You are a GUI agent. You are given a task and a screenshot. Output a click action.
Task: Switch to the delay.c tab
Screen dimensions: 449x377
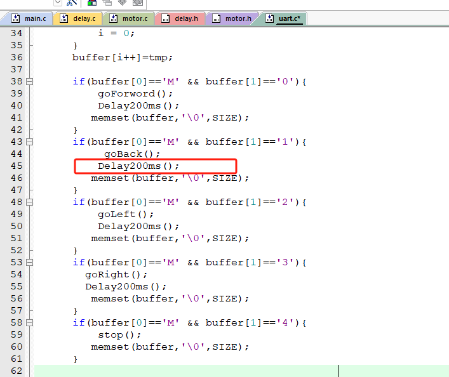[78, 18]
